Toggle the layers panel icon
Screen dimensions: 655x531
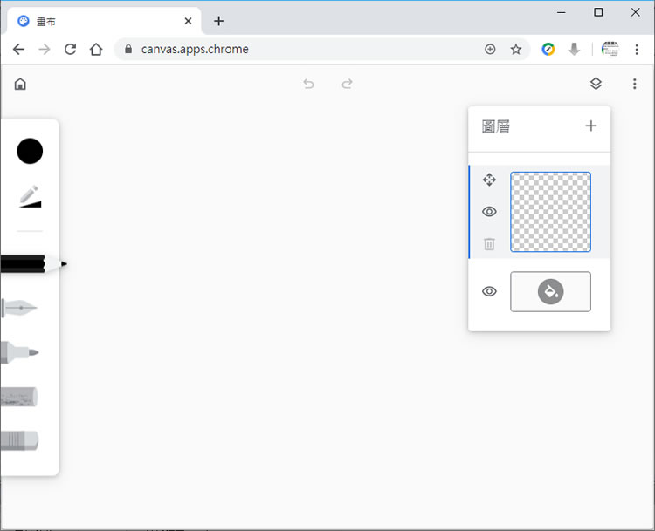pos(596,84)
